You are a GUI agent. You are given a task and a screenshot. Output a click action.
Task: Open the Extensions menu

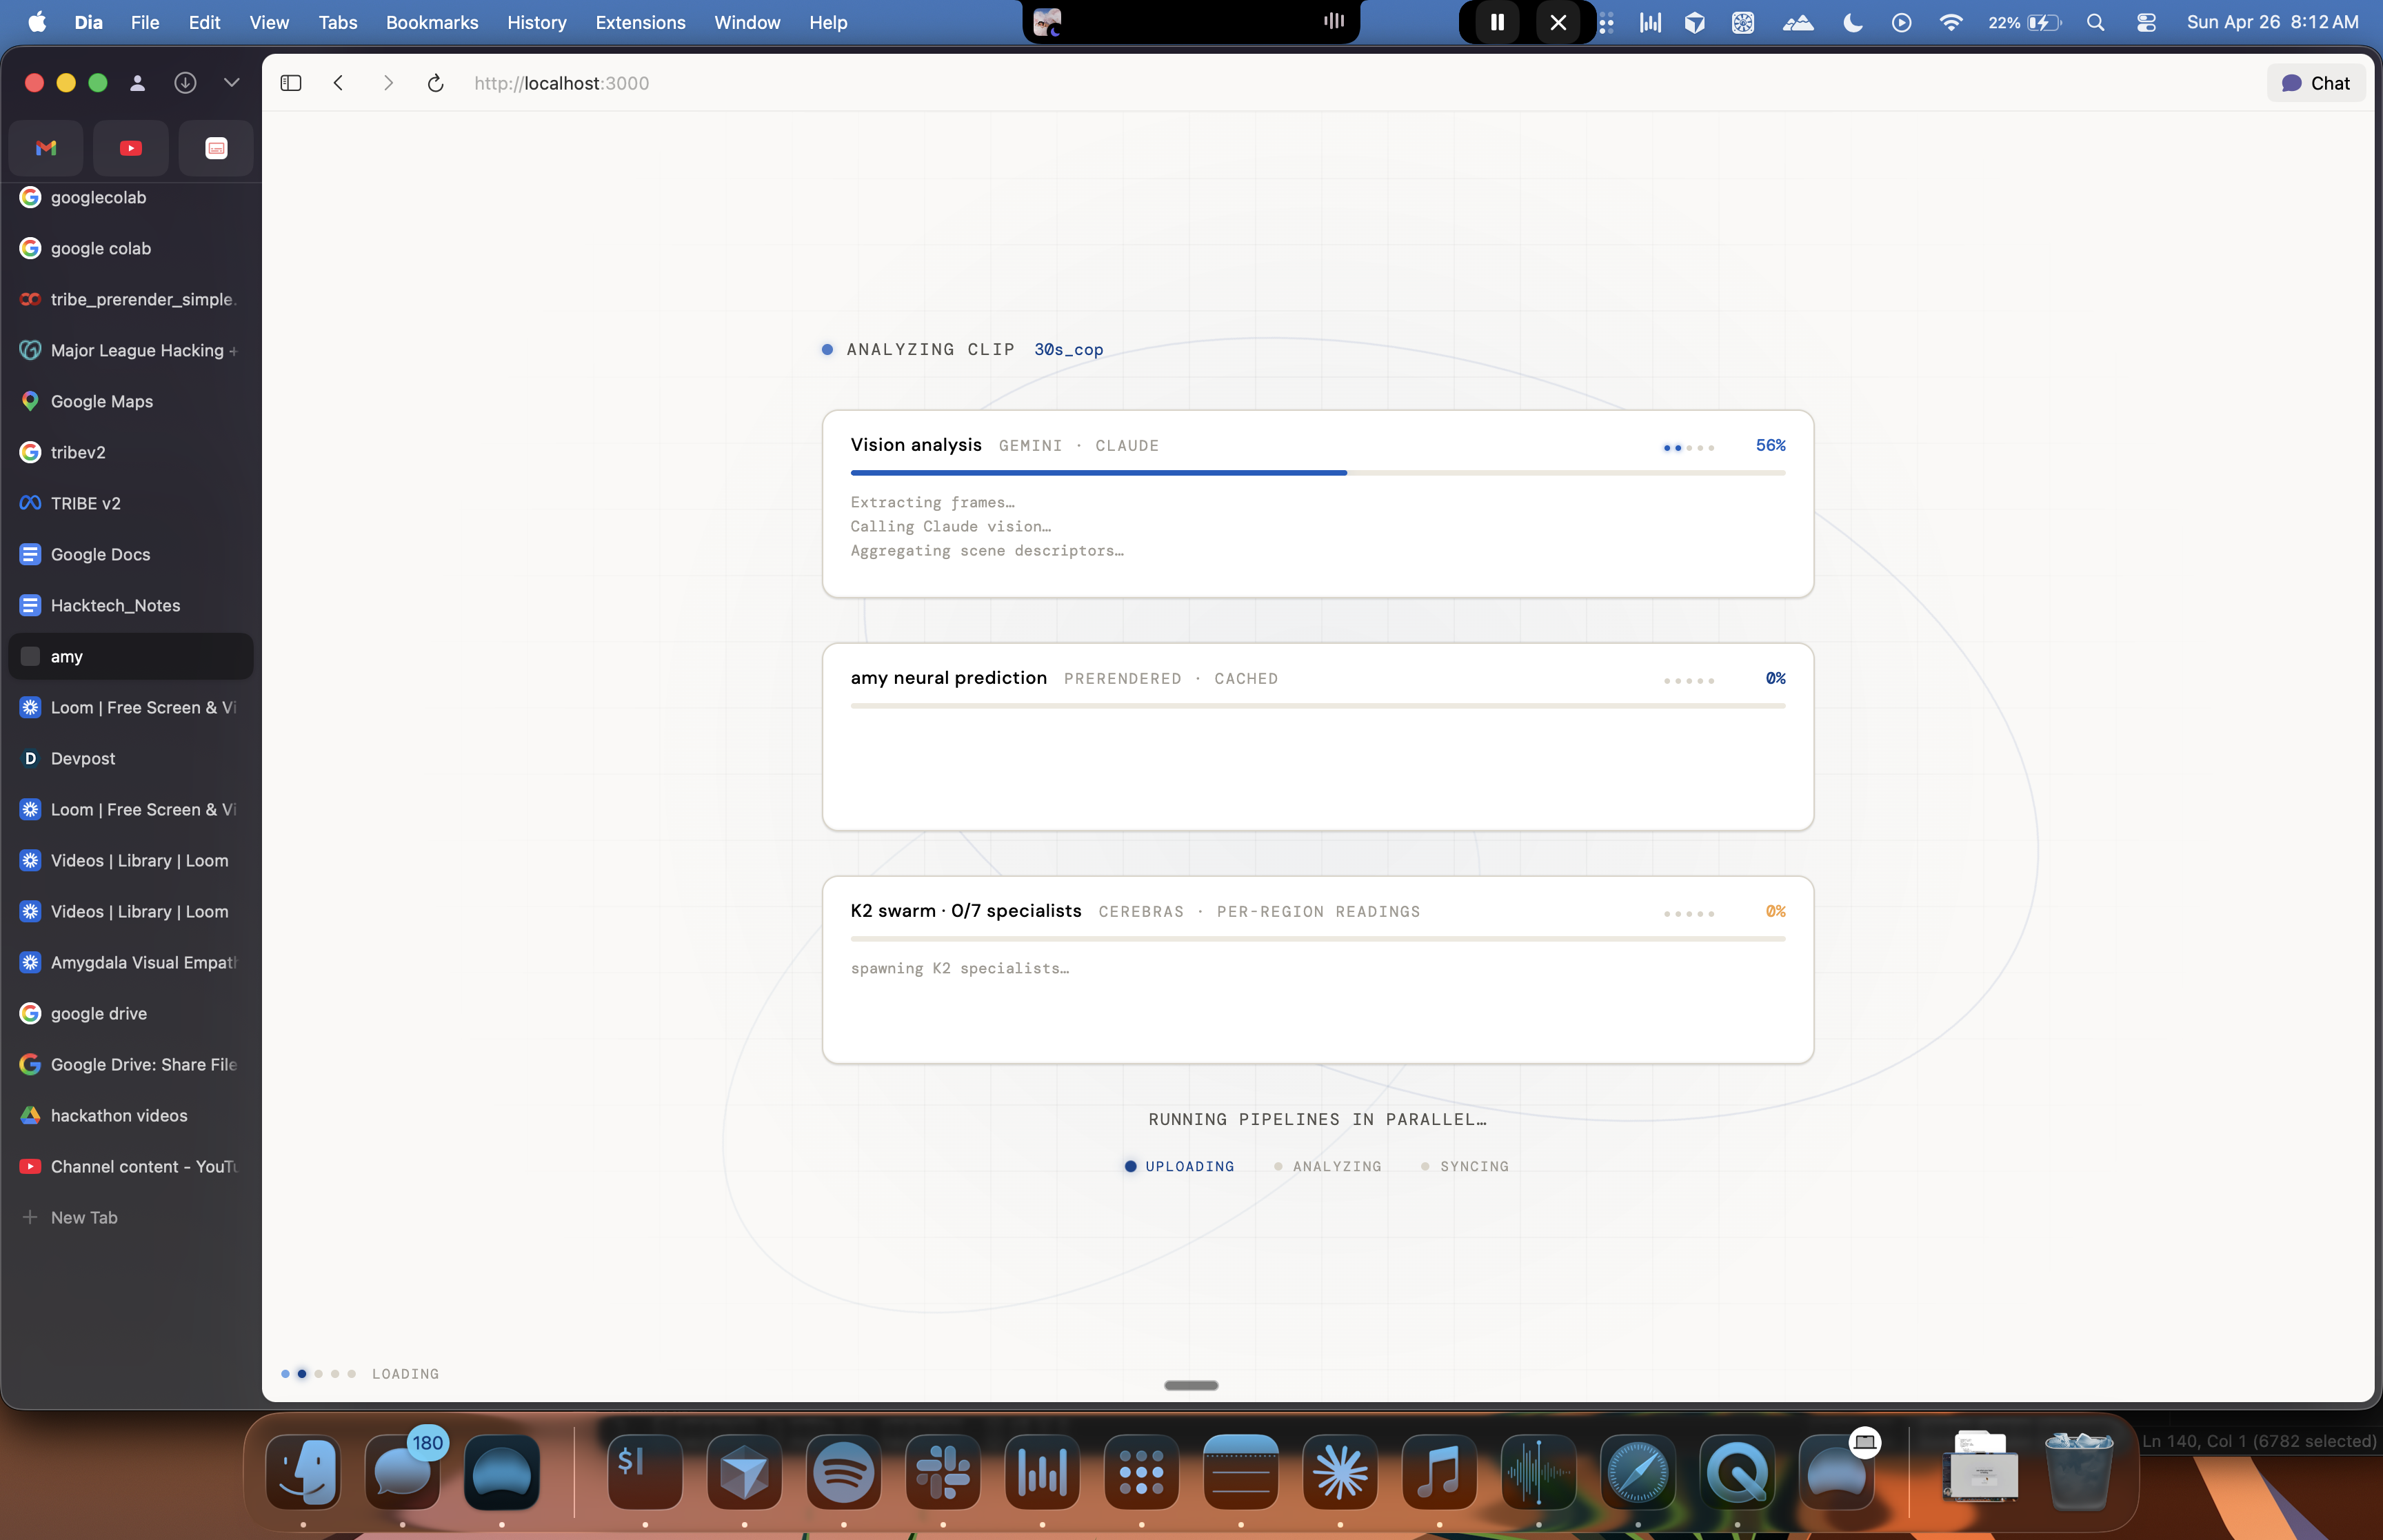(x=640, y=22)
